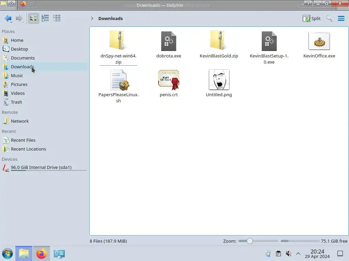349x261 pixels.
Task: Open Home in Places panel
Action: point(44,40)
